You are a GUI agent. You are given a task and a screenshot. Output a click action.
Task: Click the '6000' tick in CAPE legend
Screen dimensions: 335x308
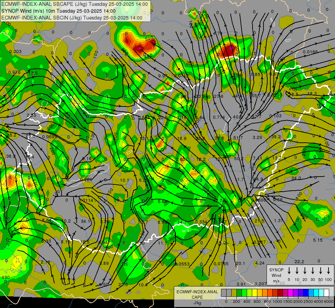tap(329, 301)
